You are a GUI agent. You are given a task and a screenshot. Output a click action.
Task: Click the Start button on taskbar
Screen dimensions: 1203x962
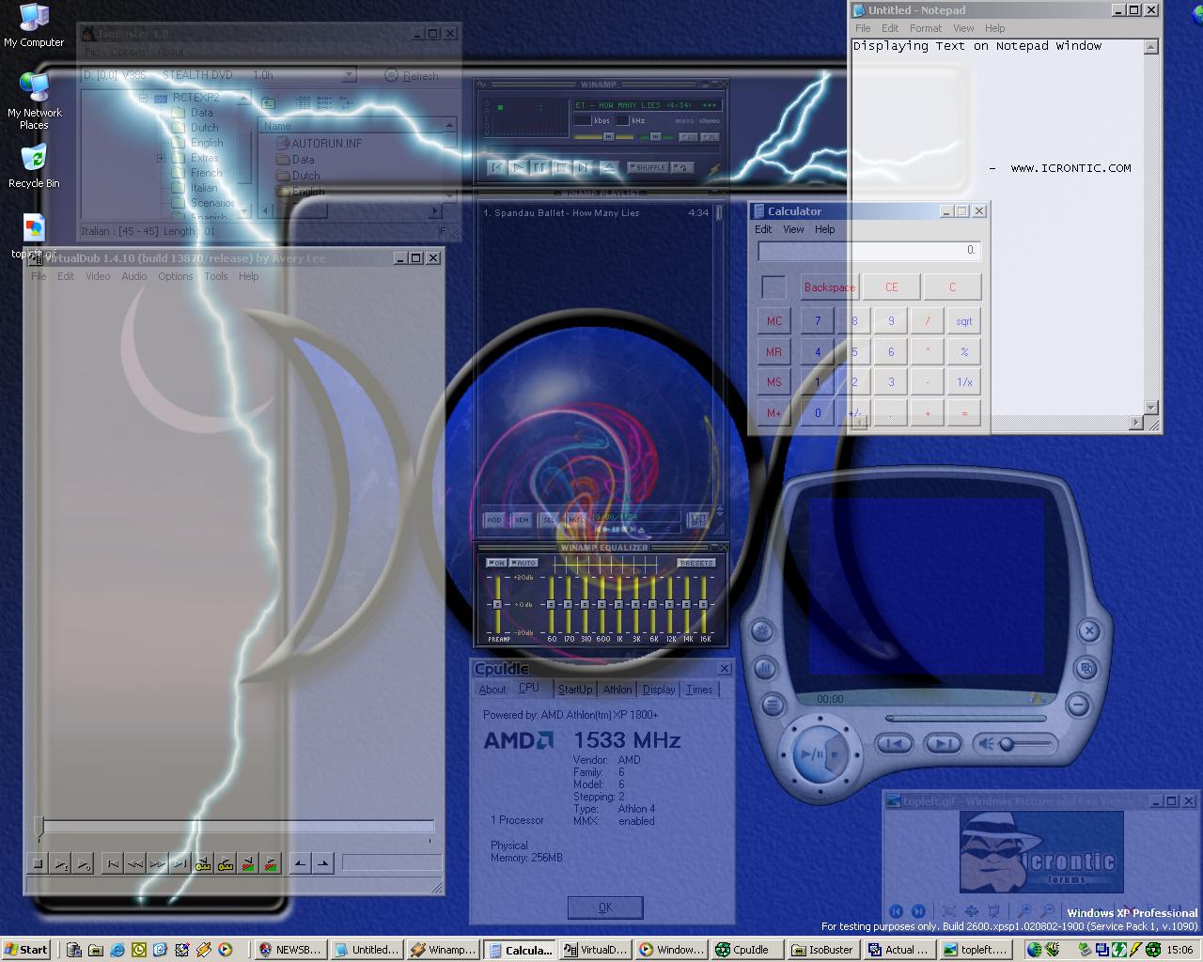26,950
